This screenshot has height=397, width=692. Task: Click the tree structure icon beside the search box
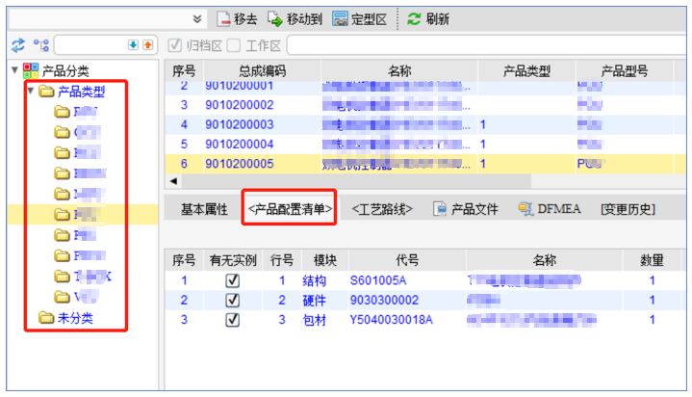(41, 45)
